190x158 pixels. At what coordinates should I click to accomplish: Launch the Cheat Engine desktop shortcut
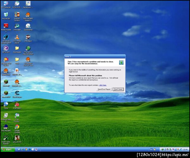pos(17,94)
